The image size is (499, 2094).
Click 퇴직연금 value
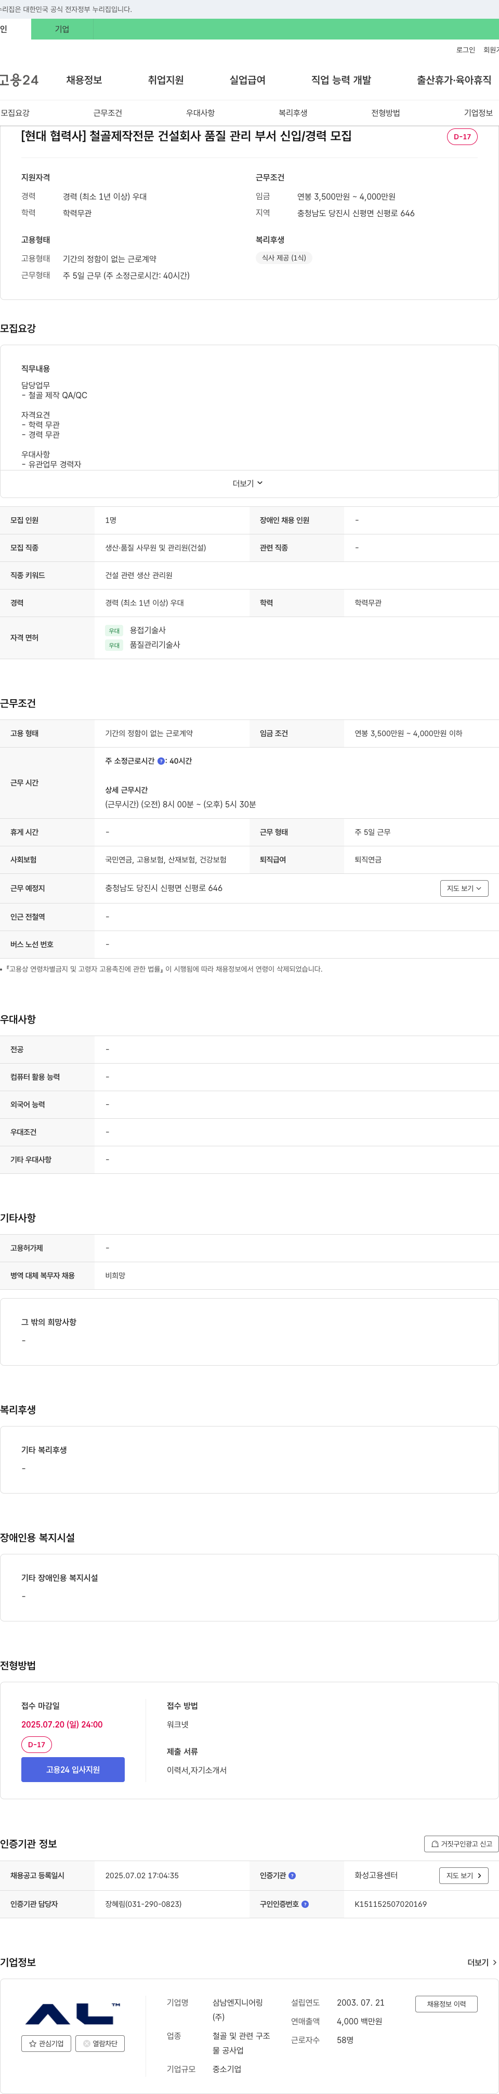click(x=367, y=860)
